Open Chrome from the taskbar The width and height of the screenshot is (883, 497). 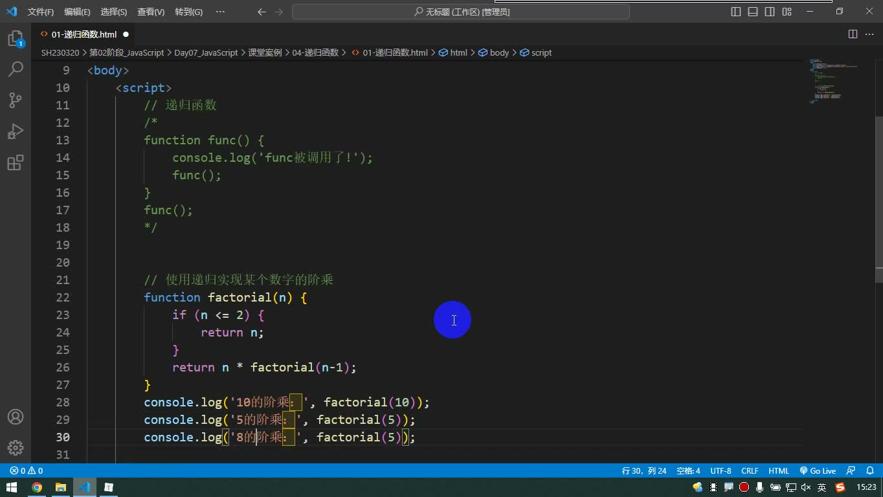[x=37, y=487]
